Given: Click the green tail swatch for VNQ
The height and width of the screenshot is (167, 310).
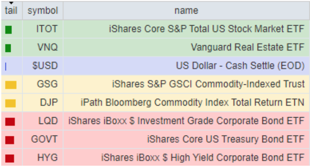Looking at the screenshot, I should point(8,48).
